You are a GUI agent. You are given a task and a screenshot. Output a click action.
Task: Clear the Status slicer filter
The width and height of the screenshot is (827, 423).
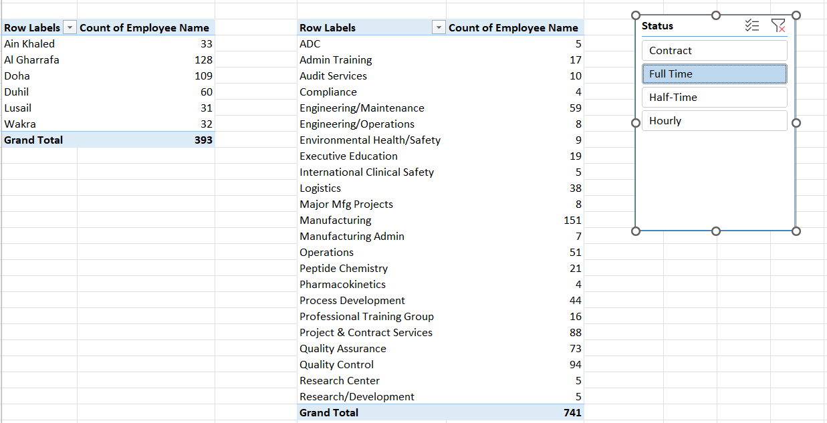778,26
